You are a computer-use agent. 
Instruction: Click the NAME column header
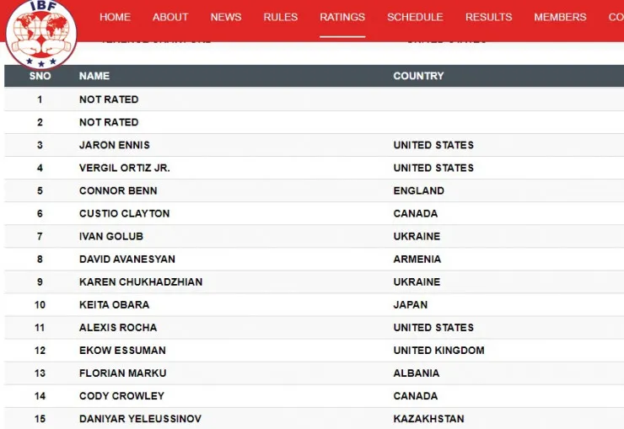click(94, 76)
